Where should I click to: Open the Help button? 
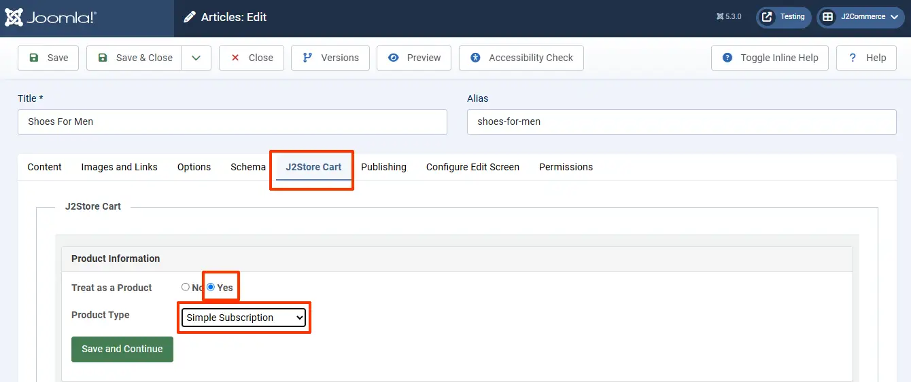tap(867, 58)
